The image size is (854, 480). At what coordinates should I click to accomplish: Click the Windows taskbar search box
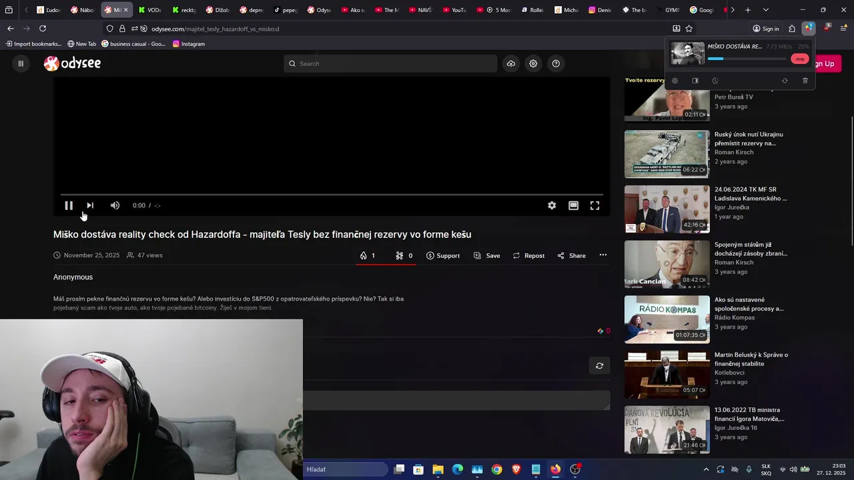(x=346, y=469)
